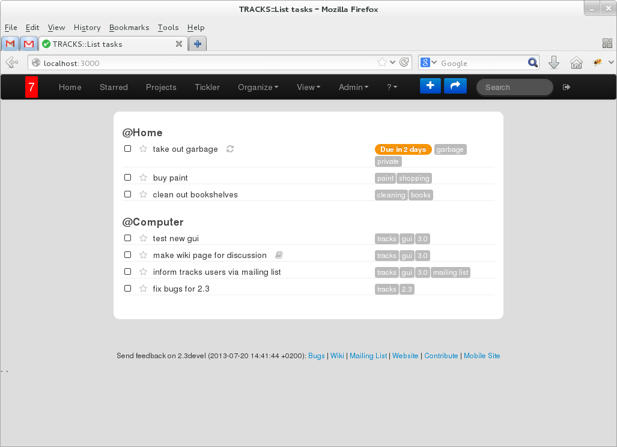
Task: Tick the 'fix bugs for 2.3' checkbox
Action: point(127,289)
